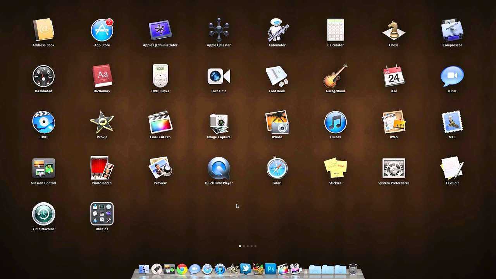The image size is (496, 279).
Task: Launch the App Store app
Action: 102,30
